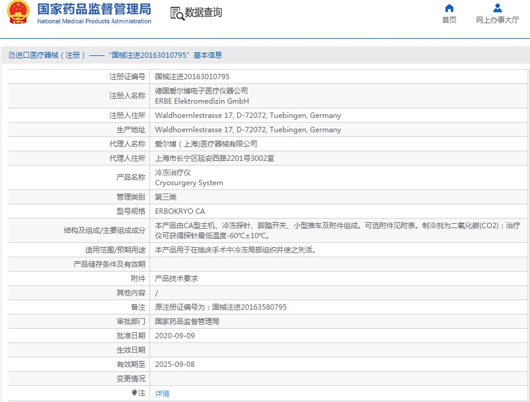
Task: Click the document icon before 进口医疗器械
Action: (12, 55)
